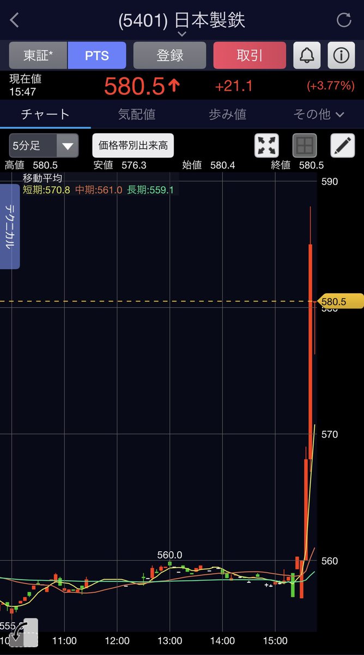Tap the 13:00 time axis label
The height and width of the screenshot is (655, 364).
(169, 641)
